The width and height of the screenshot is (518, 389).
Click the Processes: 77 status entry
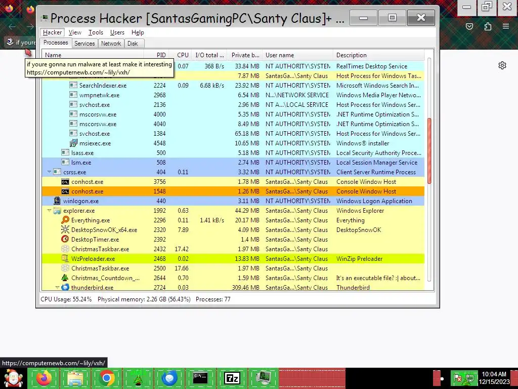213,299
